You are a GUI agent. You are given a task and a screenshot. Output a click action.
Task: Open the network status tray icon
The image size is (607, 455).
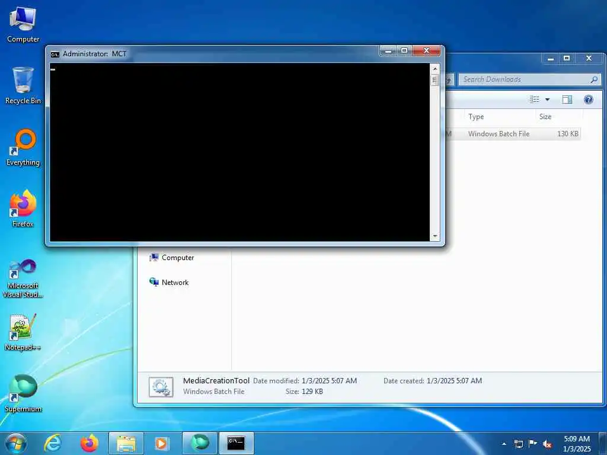(x=519, y=444)
